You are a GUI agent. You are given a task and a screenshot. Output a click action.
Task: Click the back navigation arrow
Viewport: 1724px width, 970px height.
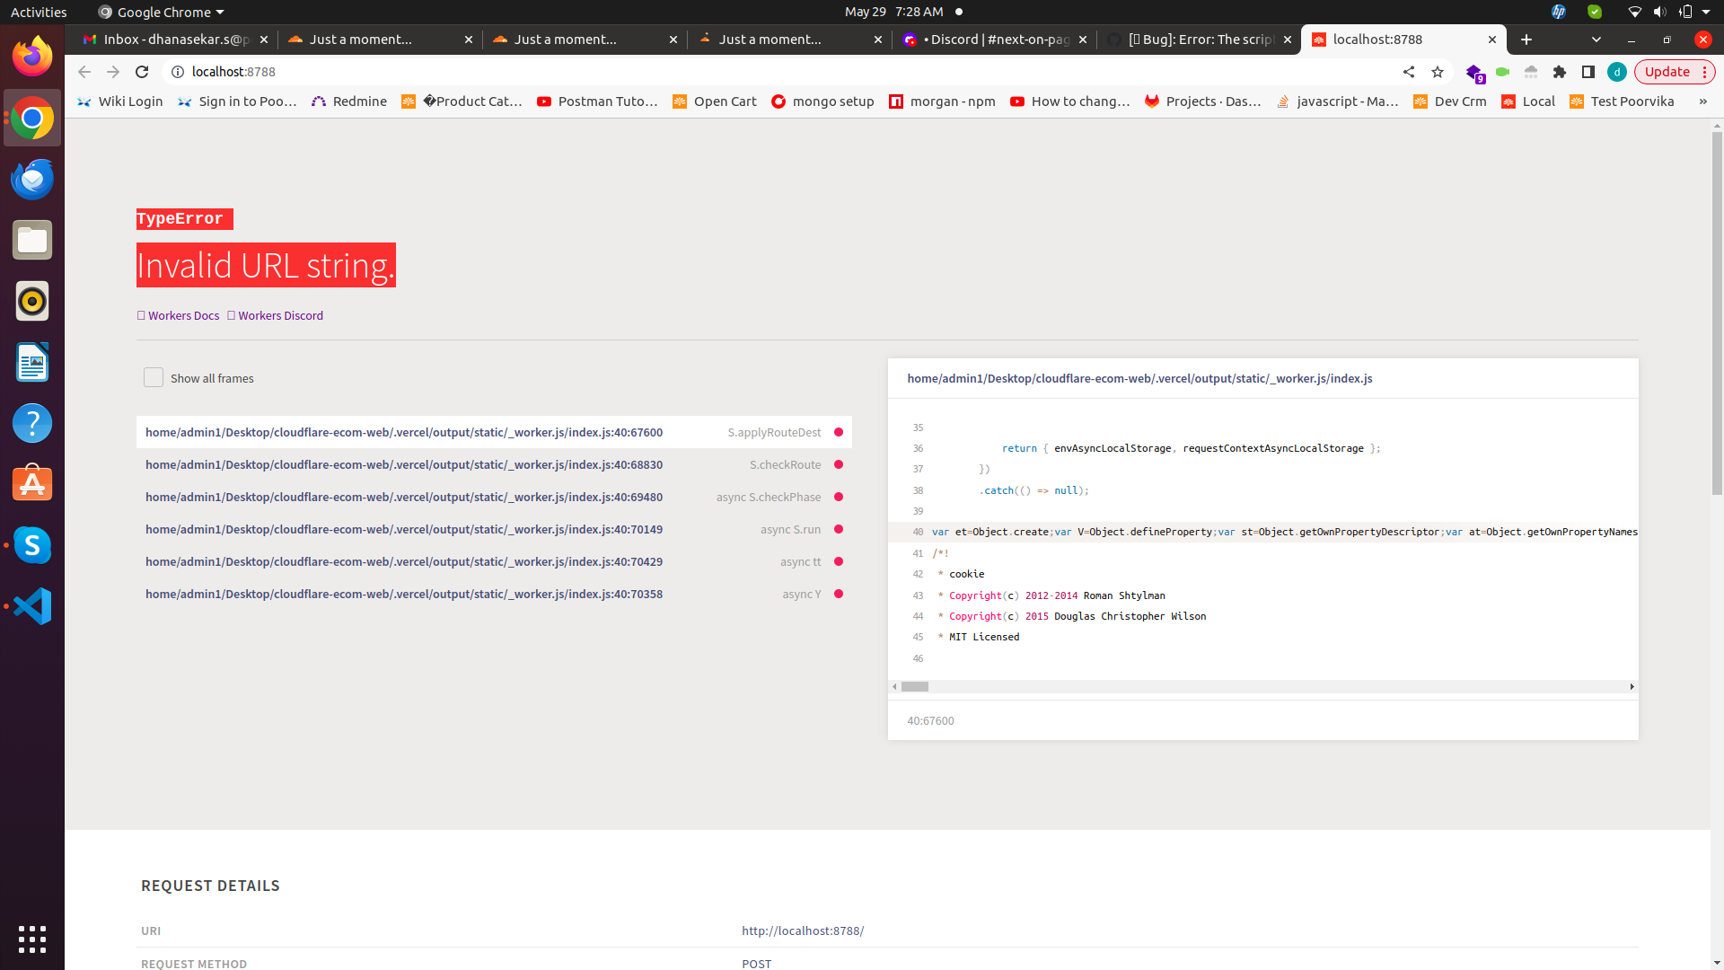coord(83,72)
